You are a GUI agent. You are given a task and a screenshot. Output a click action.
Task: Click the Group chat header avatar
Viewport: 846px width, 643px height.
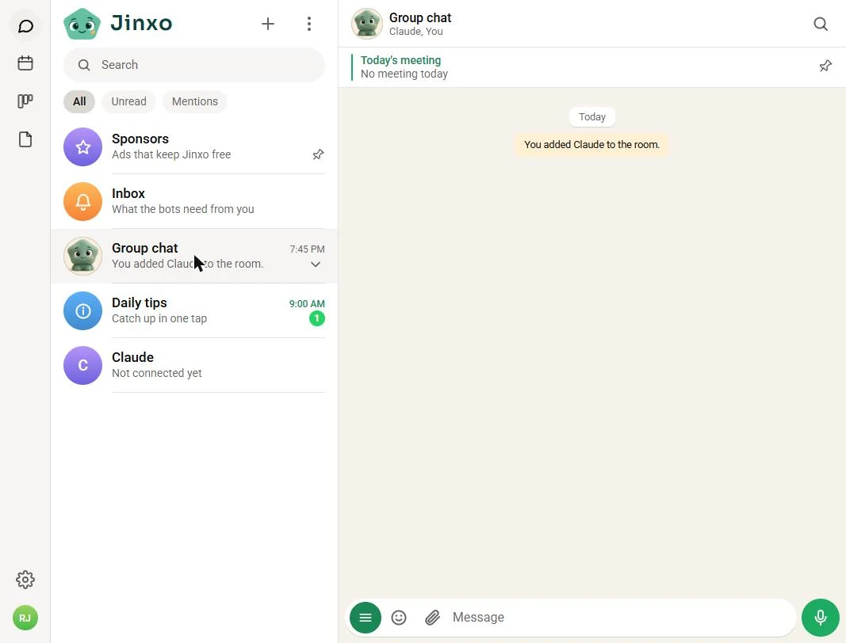(x=366, y=24)
